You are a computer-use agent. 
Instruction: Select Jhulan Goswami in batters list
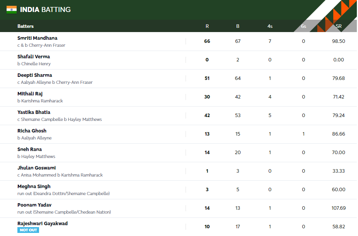pyautogui.click(x=36, y=168)
